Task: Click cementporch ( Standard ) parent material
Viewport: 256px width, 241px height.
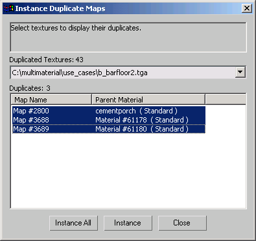Action: pos(136,111)
